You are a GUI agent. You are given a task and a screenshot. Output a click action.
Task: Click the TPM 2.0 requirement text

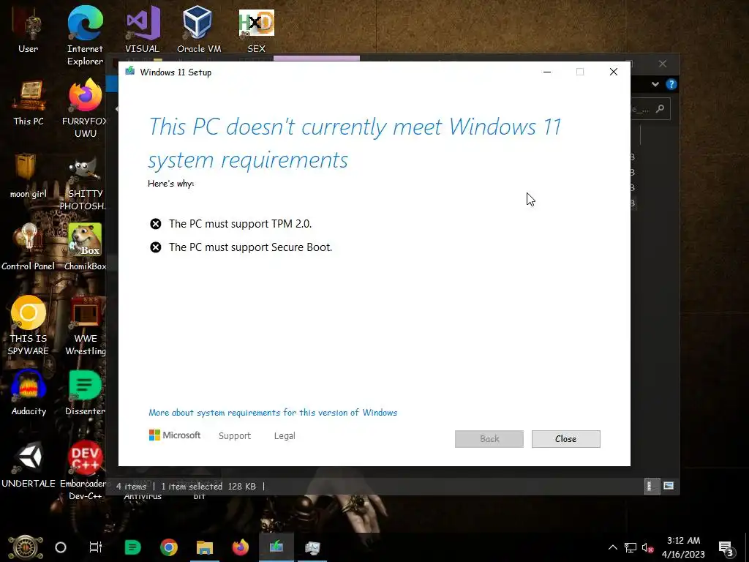click(x=240, y=224)
